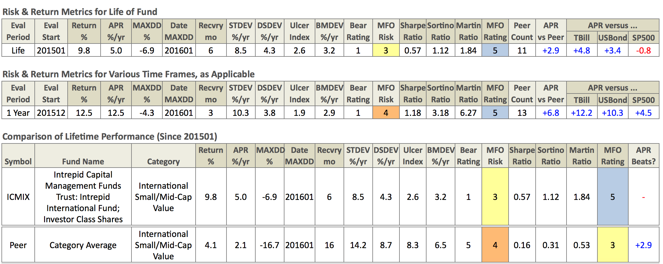Click the Category column header
This screenshot has height=264, width=663.
[x=163, y=161]
